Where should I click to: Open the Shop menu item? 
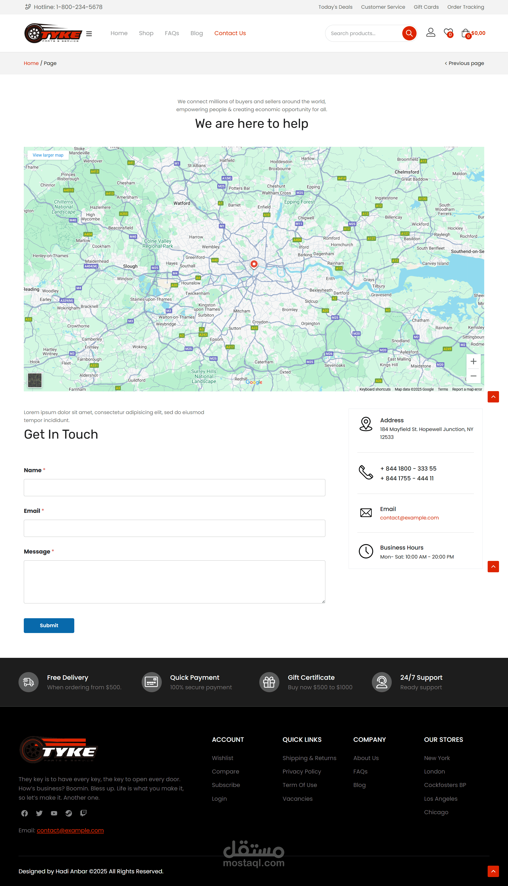(x=146, y=33)
